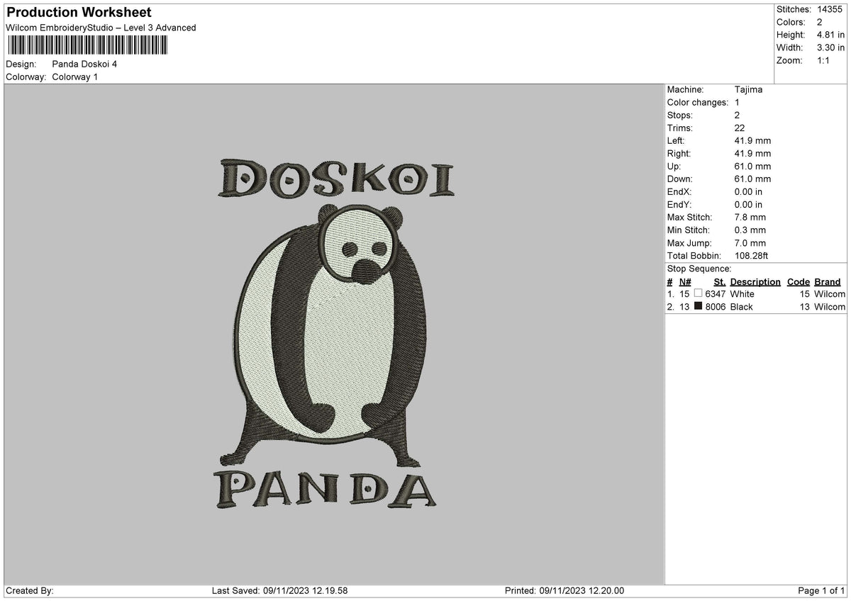Click the 'Black' description in row 2
The image size is (851, 601).
click(742, 307)
